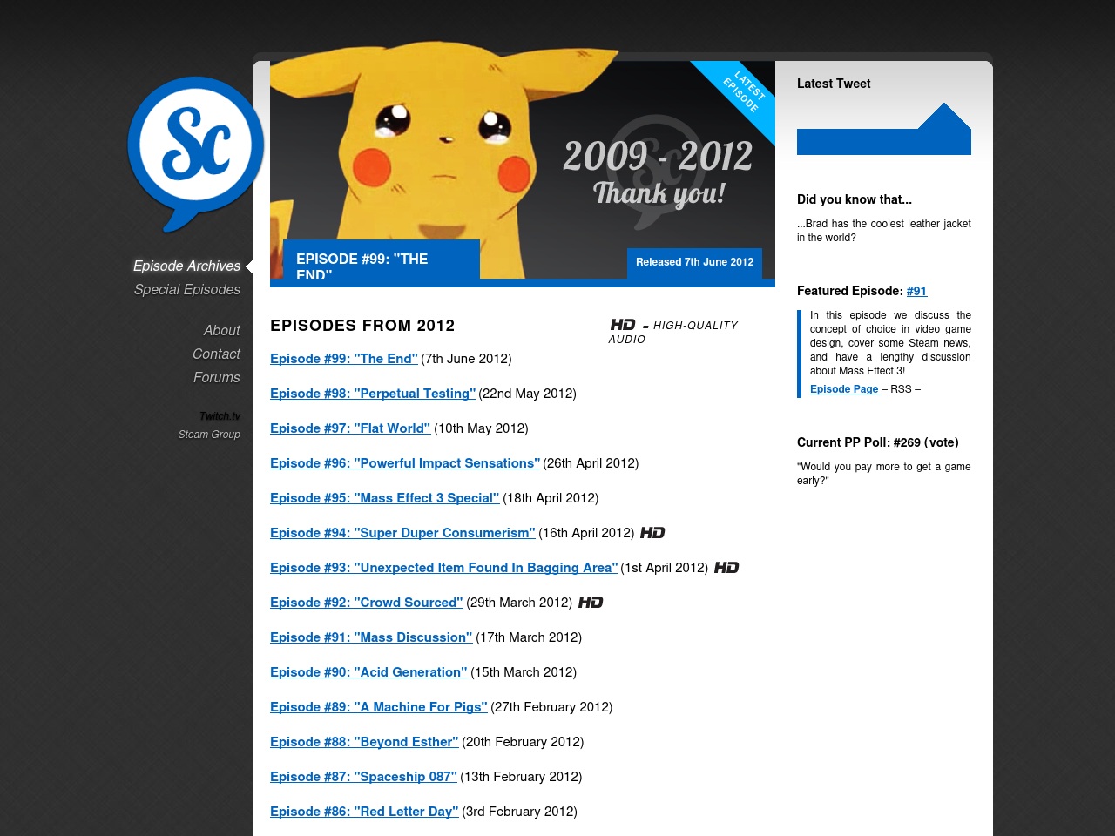Open the Steam Group link
1115x836 pixels.
[209, 435]
